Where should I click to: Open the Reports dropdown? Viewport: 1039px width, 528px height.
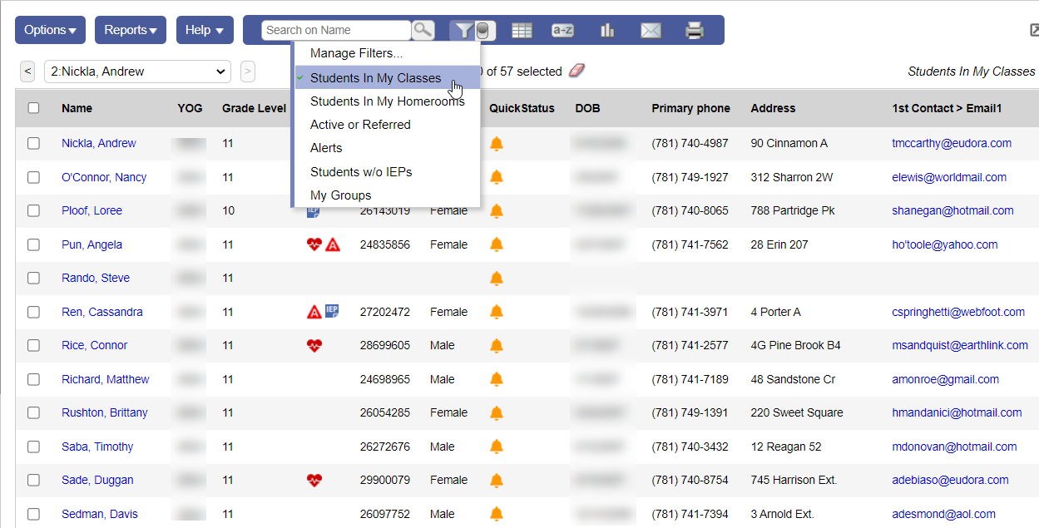point(130,29)
